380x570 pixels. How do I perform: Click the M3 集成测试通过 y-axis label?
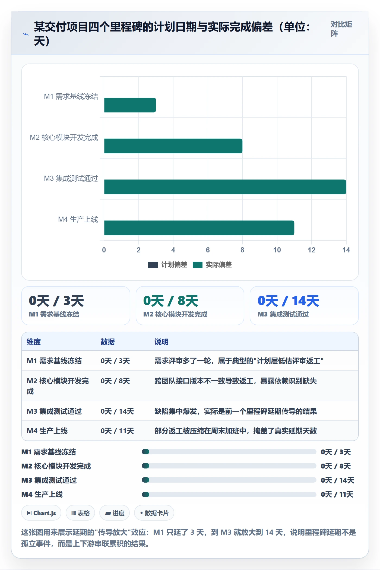click(x=71, y=178)
